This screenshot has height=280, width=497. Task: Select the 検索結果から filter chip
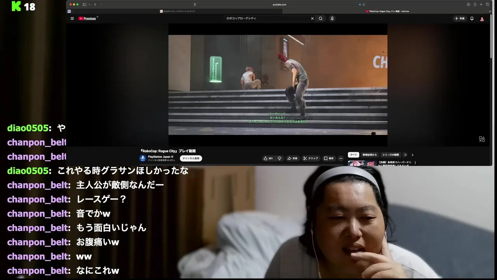(370, 155)
